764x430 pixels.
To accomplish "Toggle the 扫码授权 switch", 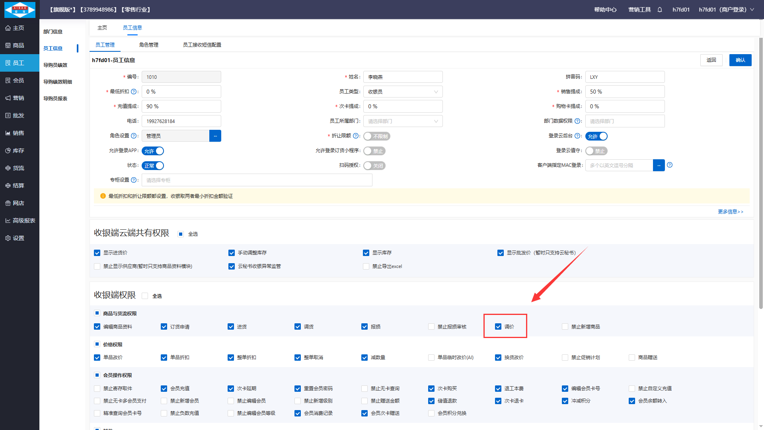I will [374, 166].
